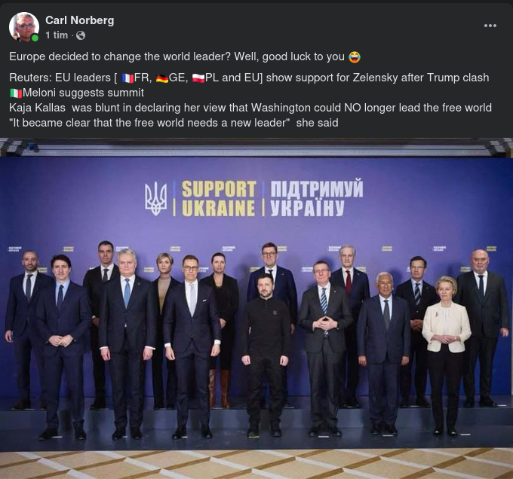
Task: Click the globe public audience icon
Action: pos(81,35)
